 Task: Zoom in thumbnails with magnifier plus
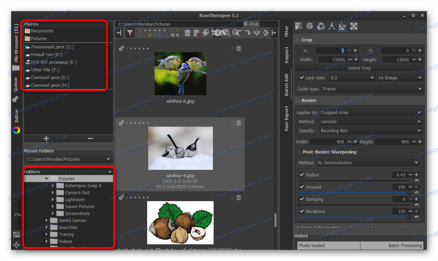236,32
